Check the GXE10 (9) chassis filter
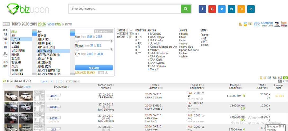The height and width of the screenshot is (131, 288). click(x=118, y=37)
